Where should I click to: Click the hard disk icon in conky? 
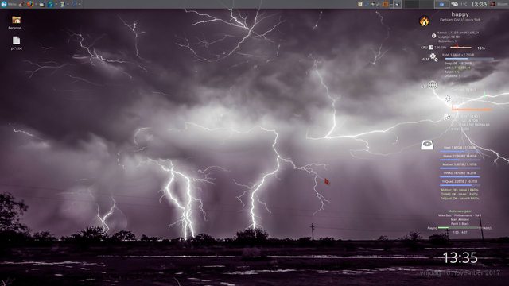(x=427, y=145)
